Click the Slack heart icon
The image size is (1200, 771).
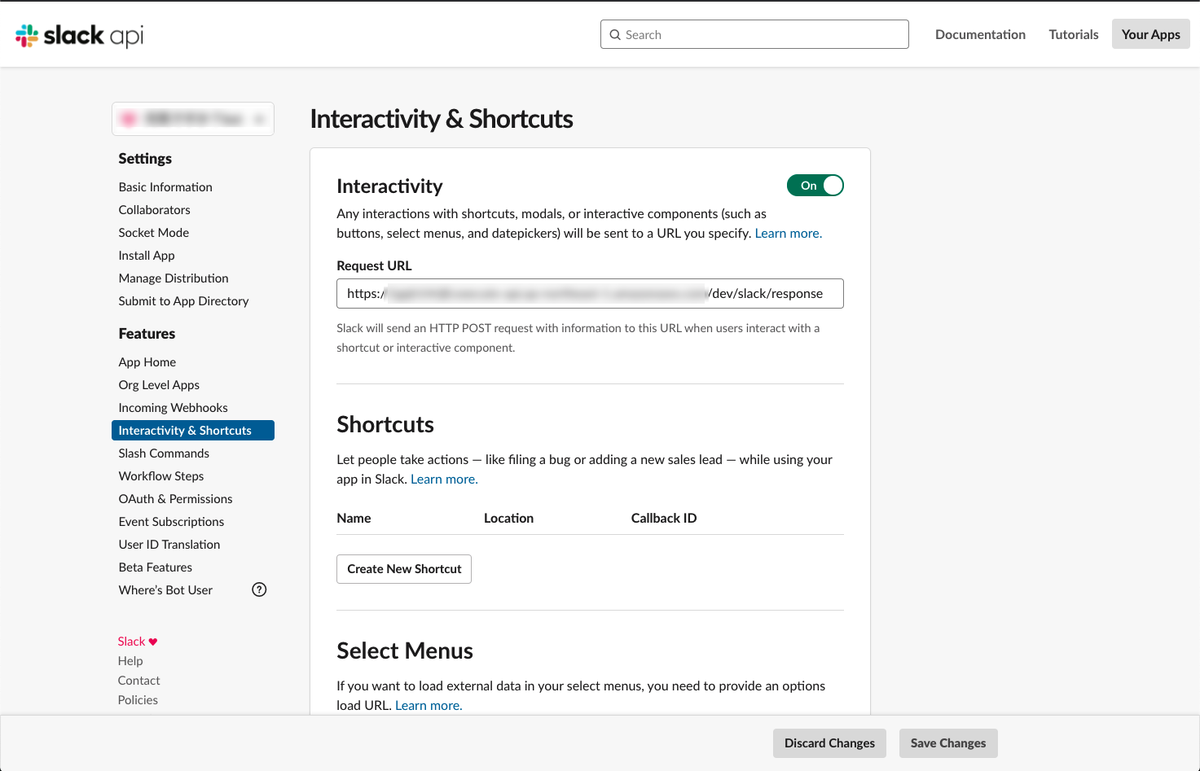[x=152, y=641]
